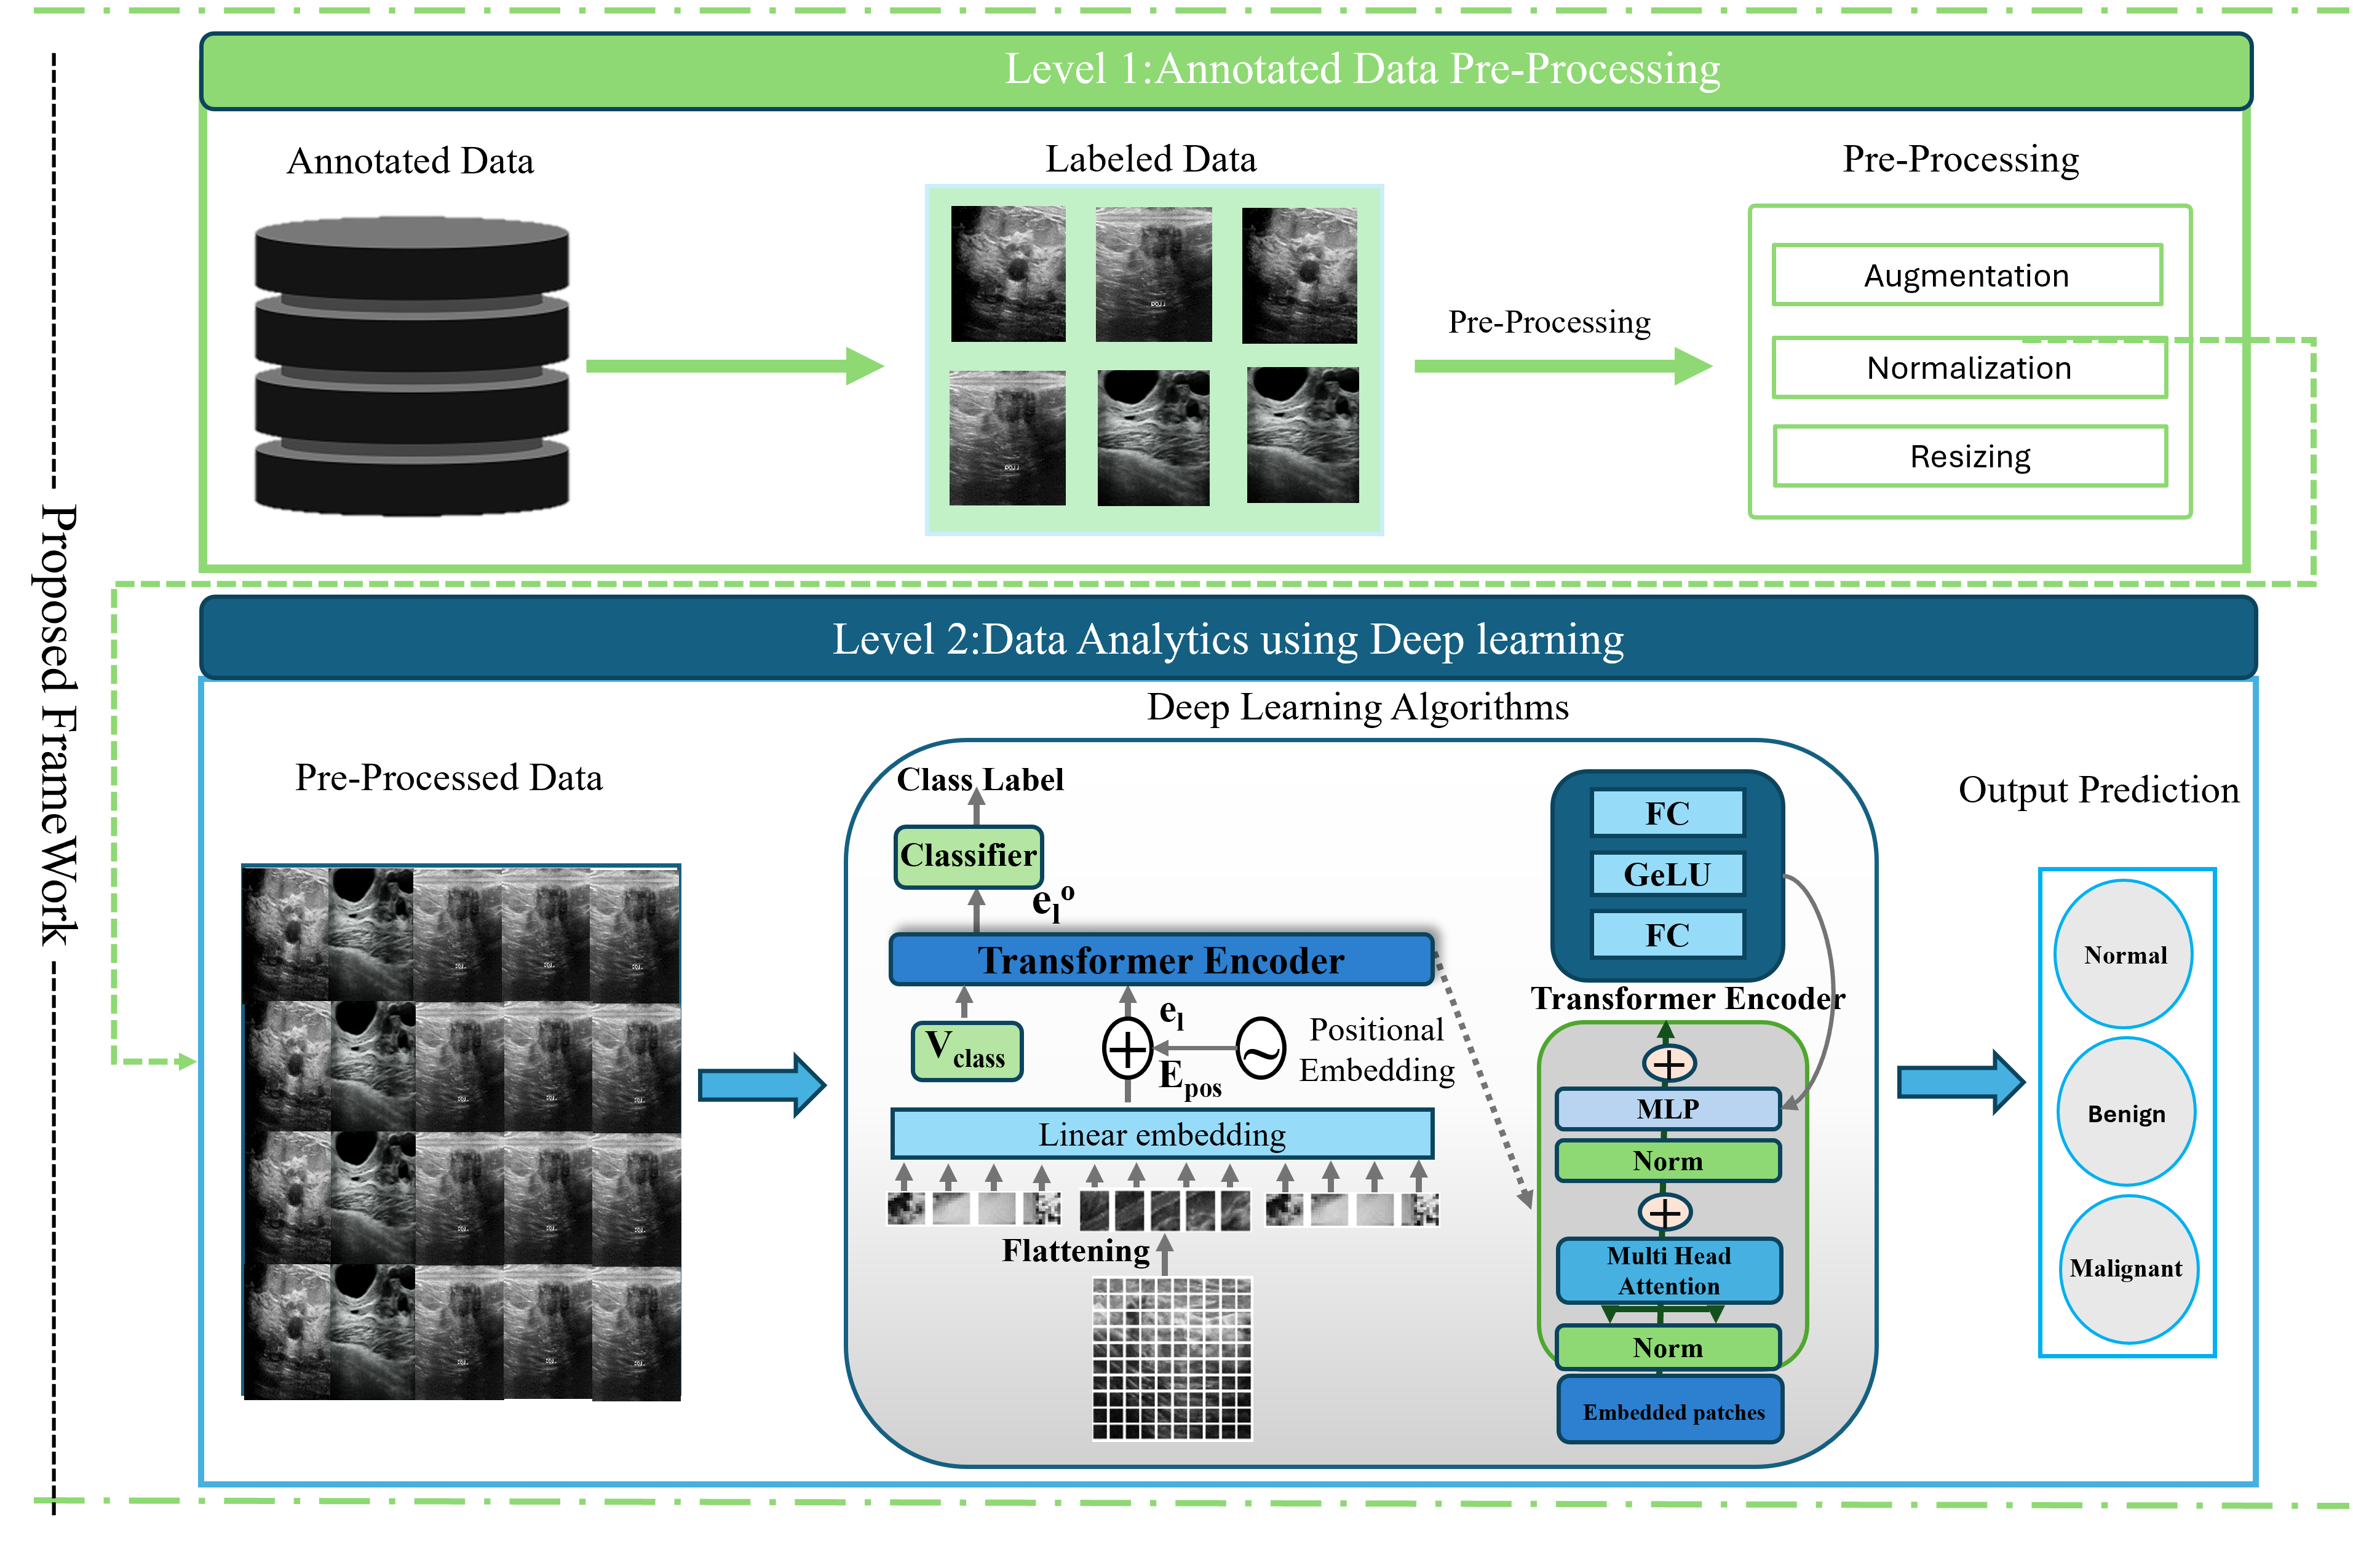Click the vertical 'Proposed FrameWork' label
2353x1568 pixels.
tap(58, 724)
